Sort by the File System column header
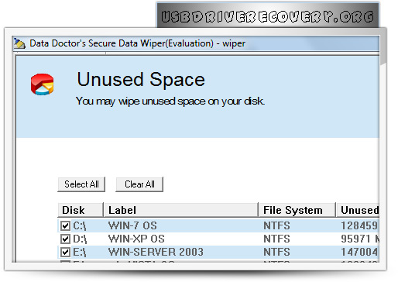The height and width of the screenshot is (282, 398). [x=297, y=210]
